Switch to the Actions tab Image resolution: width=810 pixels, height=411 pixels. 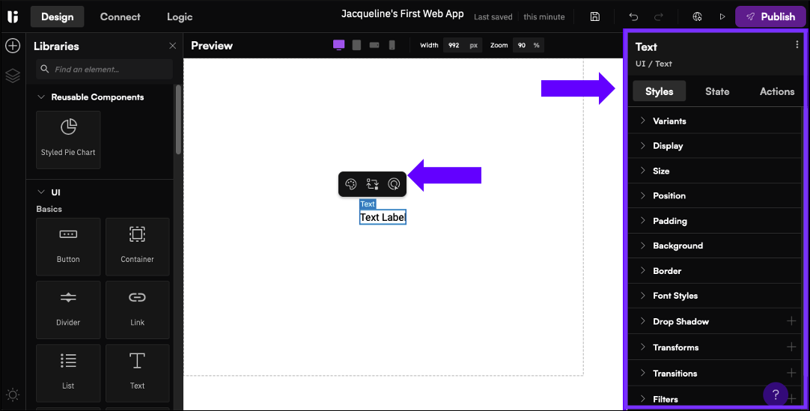pos(777,91)
